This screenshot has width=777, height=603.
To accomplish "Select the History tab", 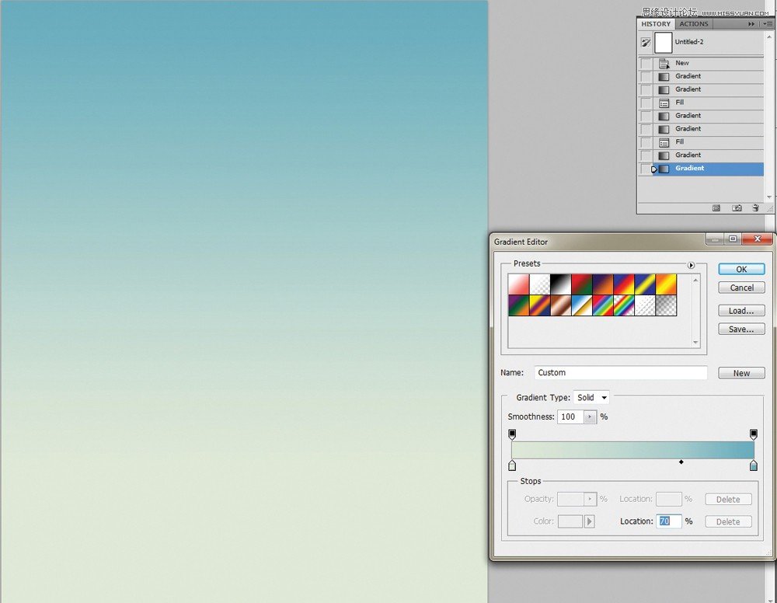I will click(x=656, y=24).
